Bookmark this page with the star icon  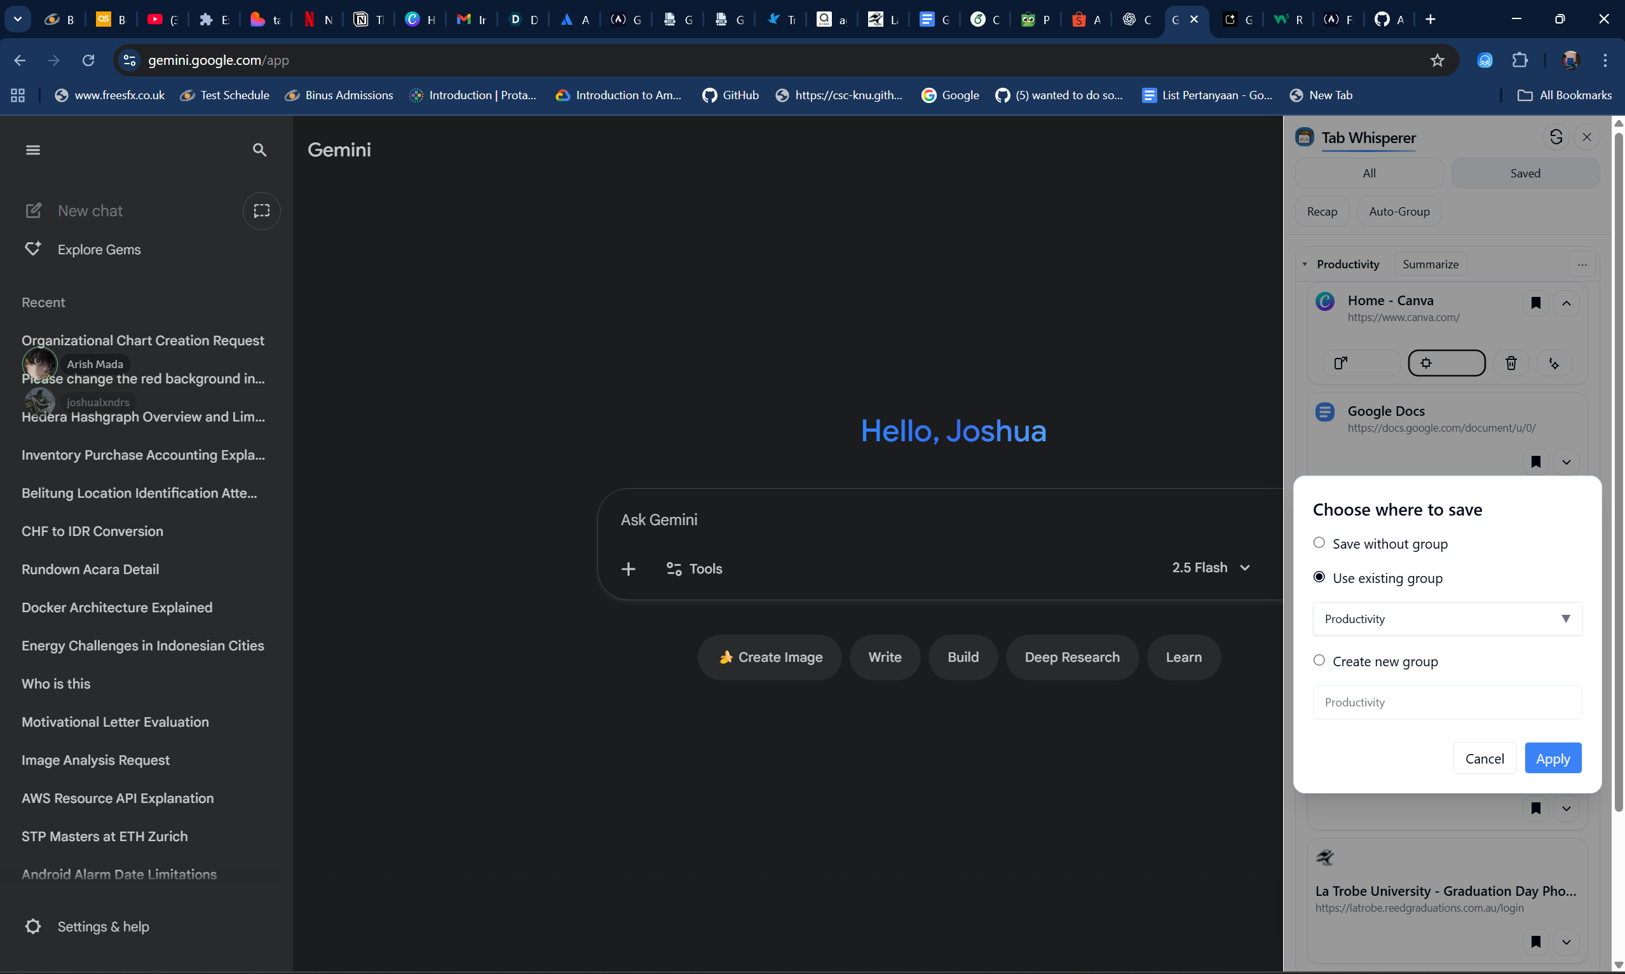1437,60
